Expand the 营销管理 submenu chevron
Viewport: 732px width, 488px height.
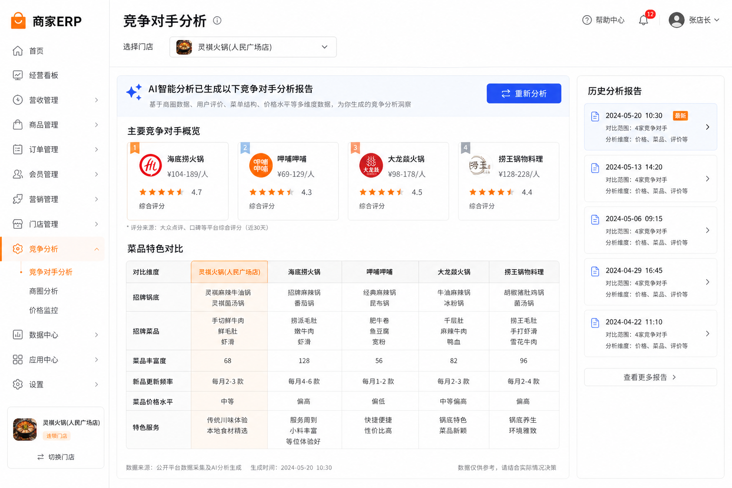96,199
